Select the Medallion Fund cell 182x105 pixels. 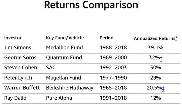coord(64,48)
